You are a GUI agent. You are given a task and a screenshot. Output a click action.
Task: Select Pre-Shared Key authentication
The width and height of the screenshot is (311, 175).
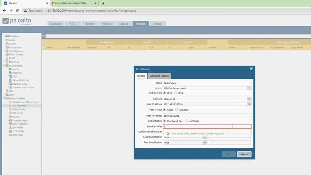pyautogui.click(x=164, y=121)
